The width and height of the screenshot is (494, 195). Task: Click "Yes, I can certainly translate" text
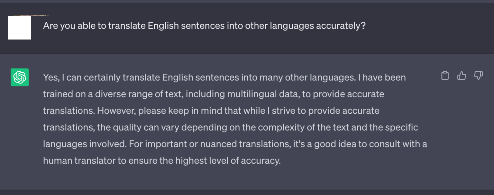coord(102,77)
